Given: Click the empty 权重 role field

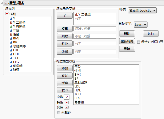Looking at the screenshot, I should point(95,29).
